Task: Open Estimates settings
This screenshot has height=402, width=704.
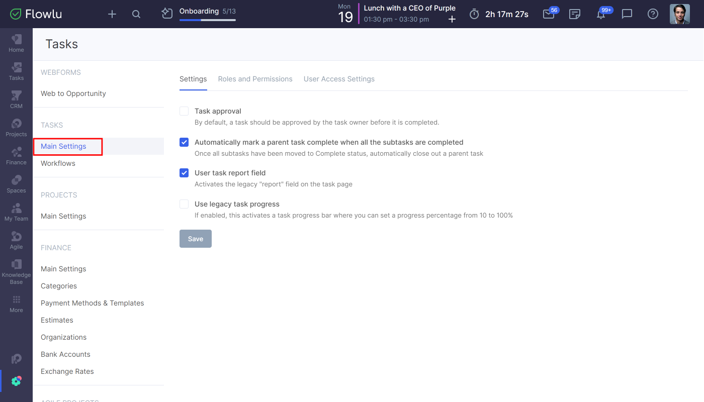Action: [57, 320]
